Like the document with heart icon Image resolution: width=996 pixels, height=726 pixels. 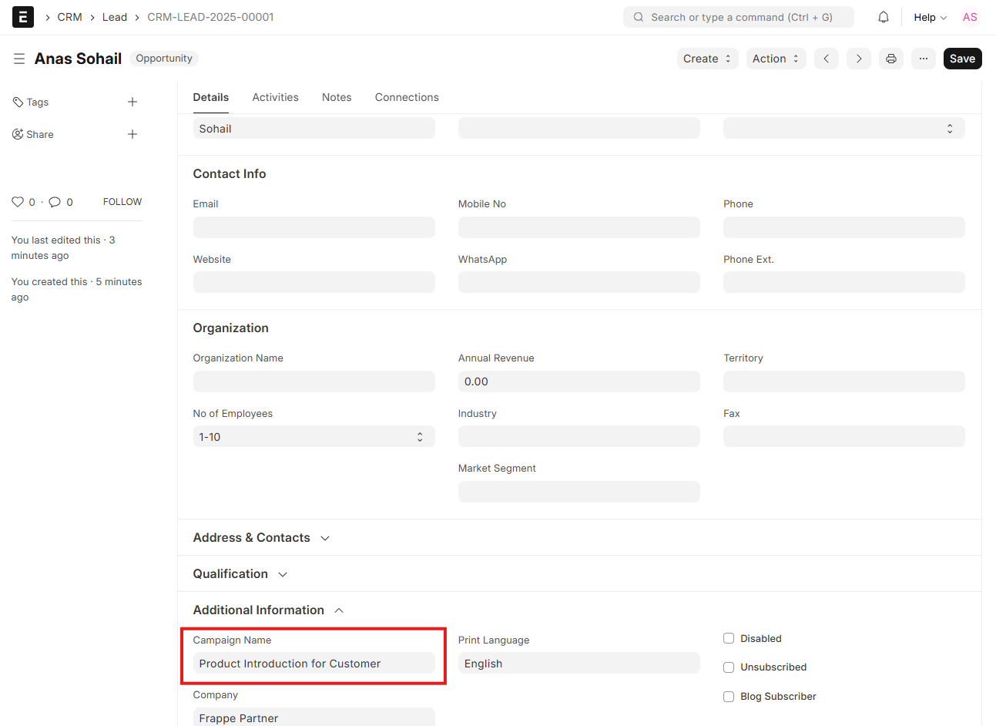click(18, 202)
